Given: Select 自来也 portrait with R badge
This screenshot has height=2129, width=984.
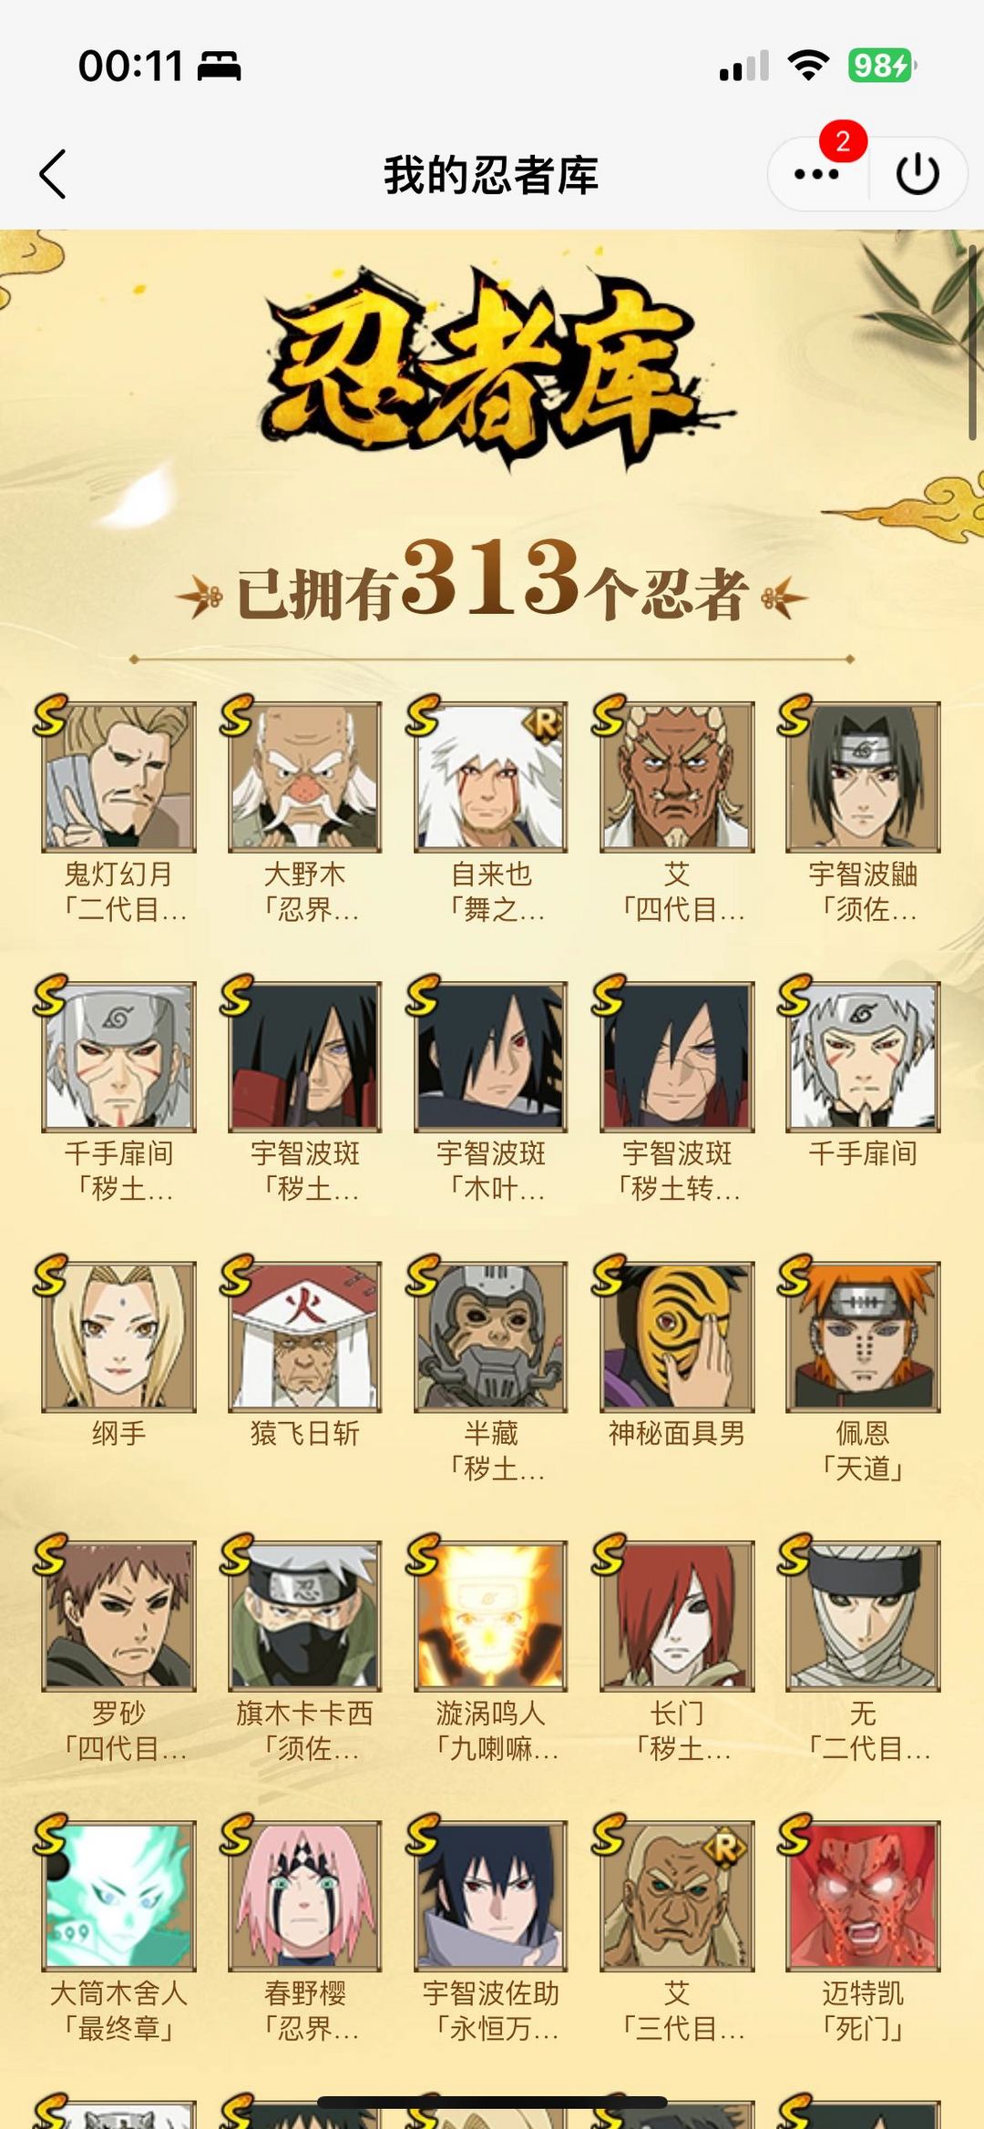Looking at the screenshot, I should pyautogui.click(x=491, y=776).
